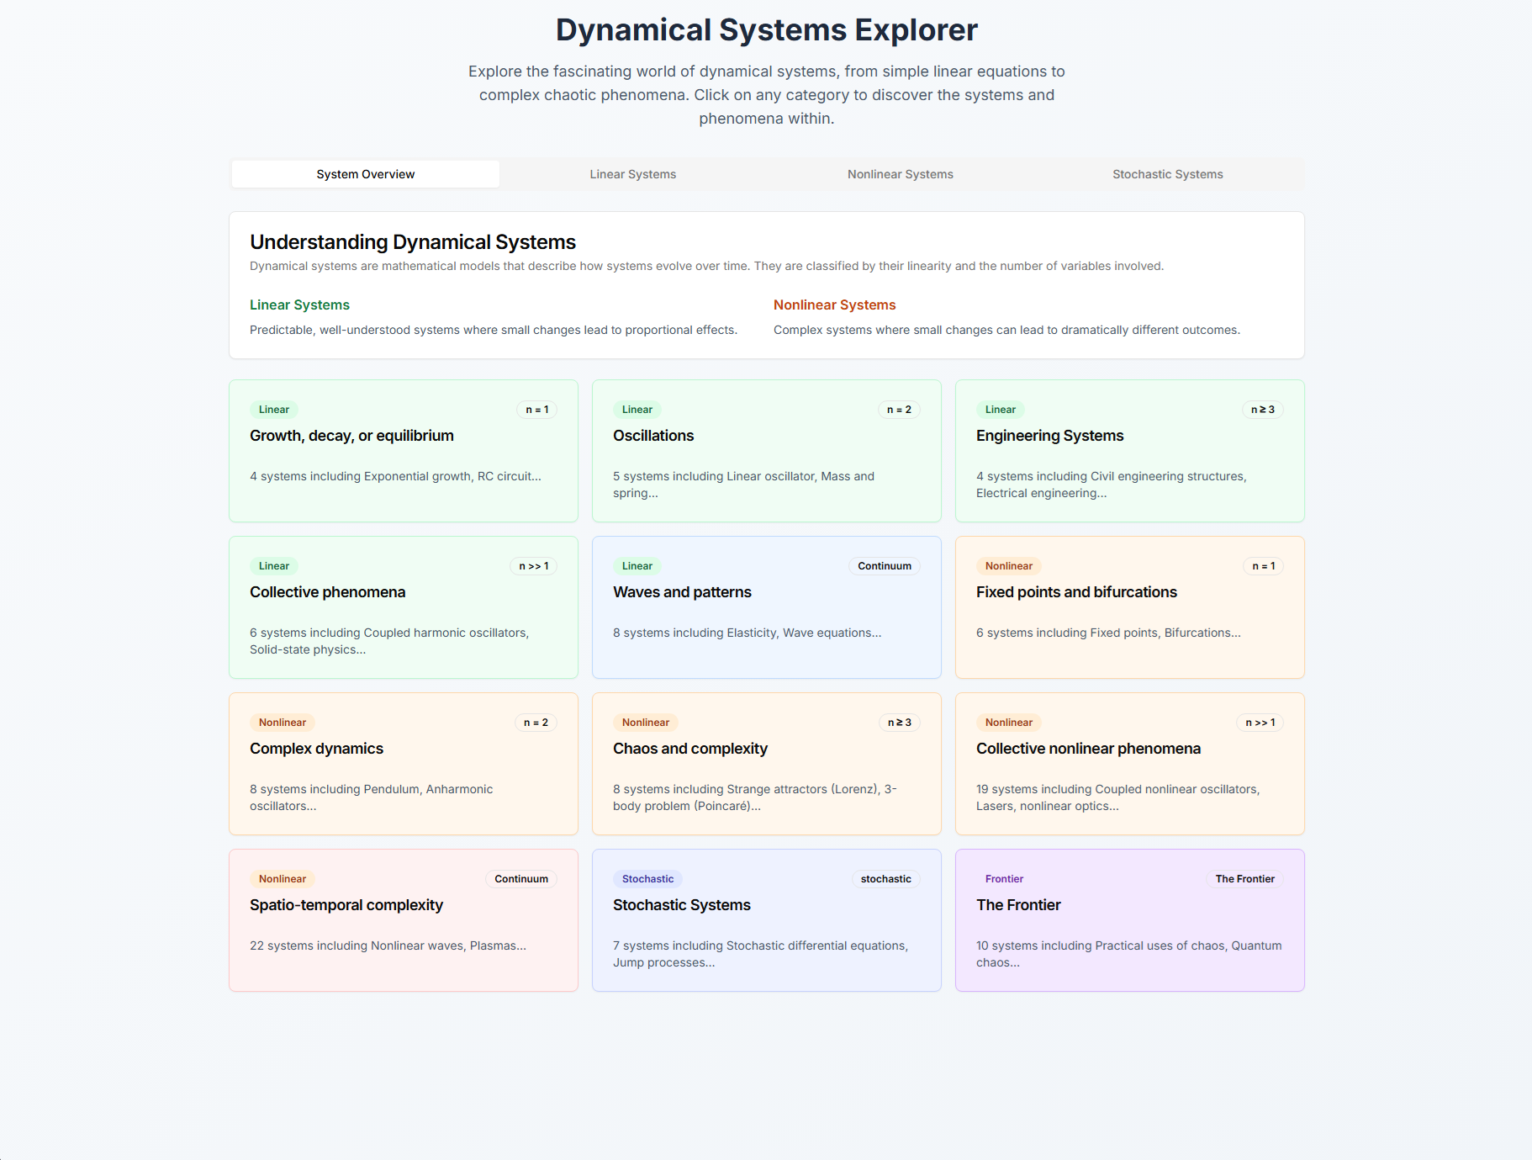Select the Spatio-temporal complexity category
The height and width of the screenshot is (1160, 1532).
(403, 920)
